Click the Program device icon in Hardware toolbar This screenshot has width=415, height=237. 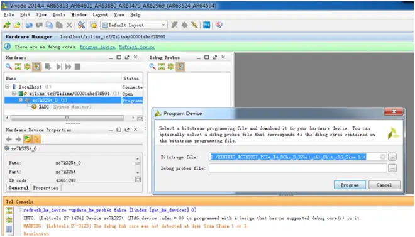click(x=48, y=67)
